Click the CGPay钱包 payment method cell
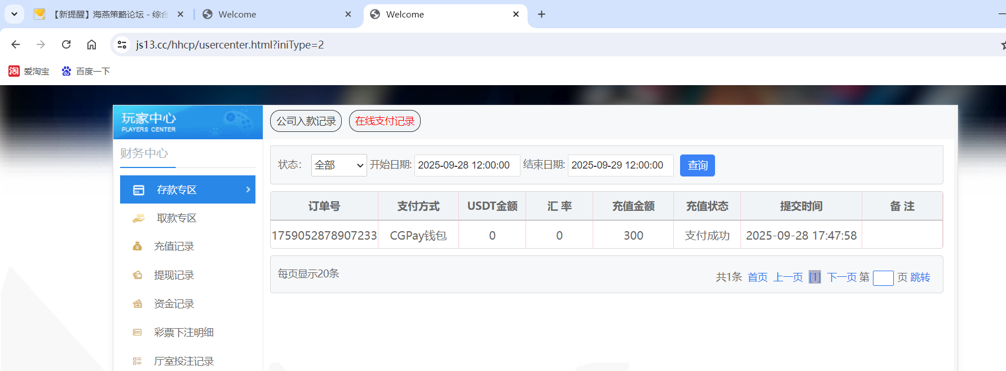Image resolution: width=1006 pixels, height=371 pixels. point(418,235)
